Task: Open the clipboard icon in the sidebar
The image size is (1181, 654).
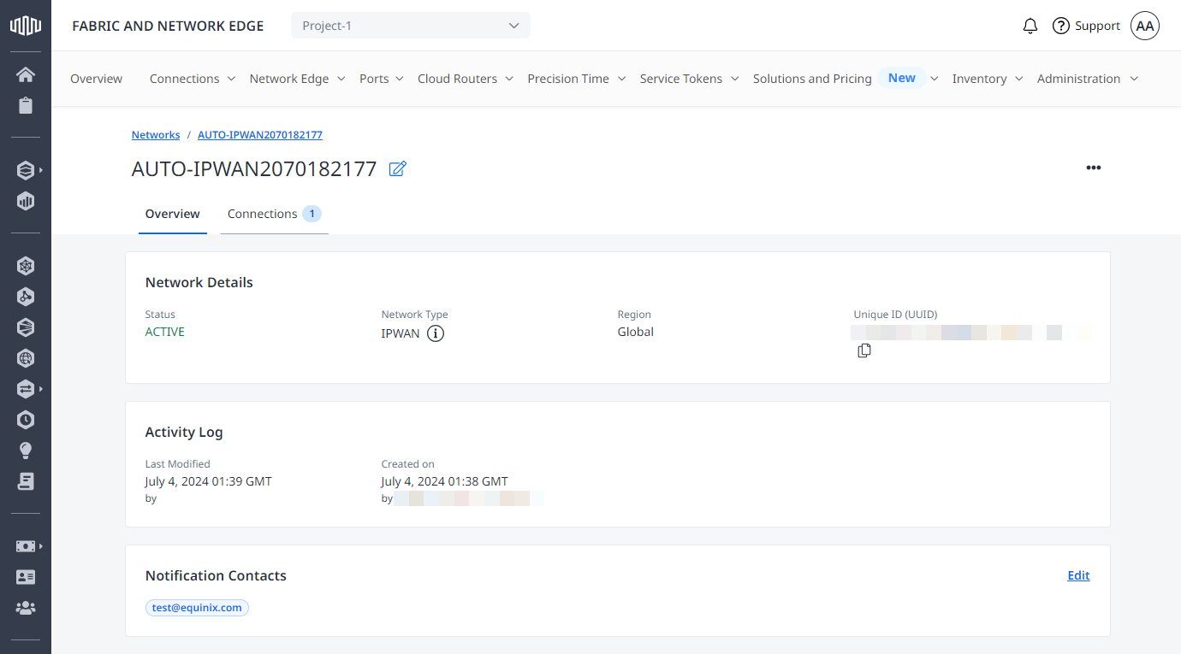Action: tap(26, 106)
